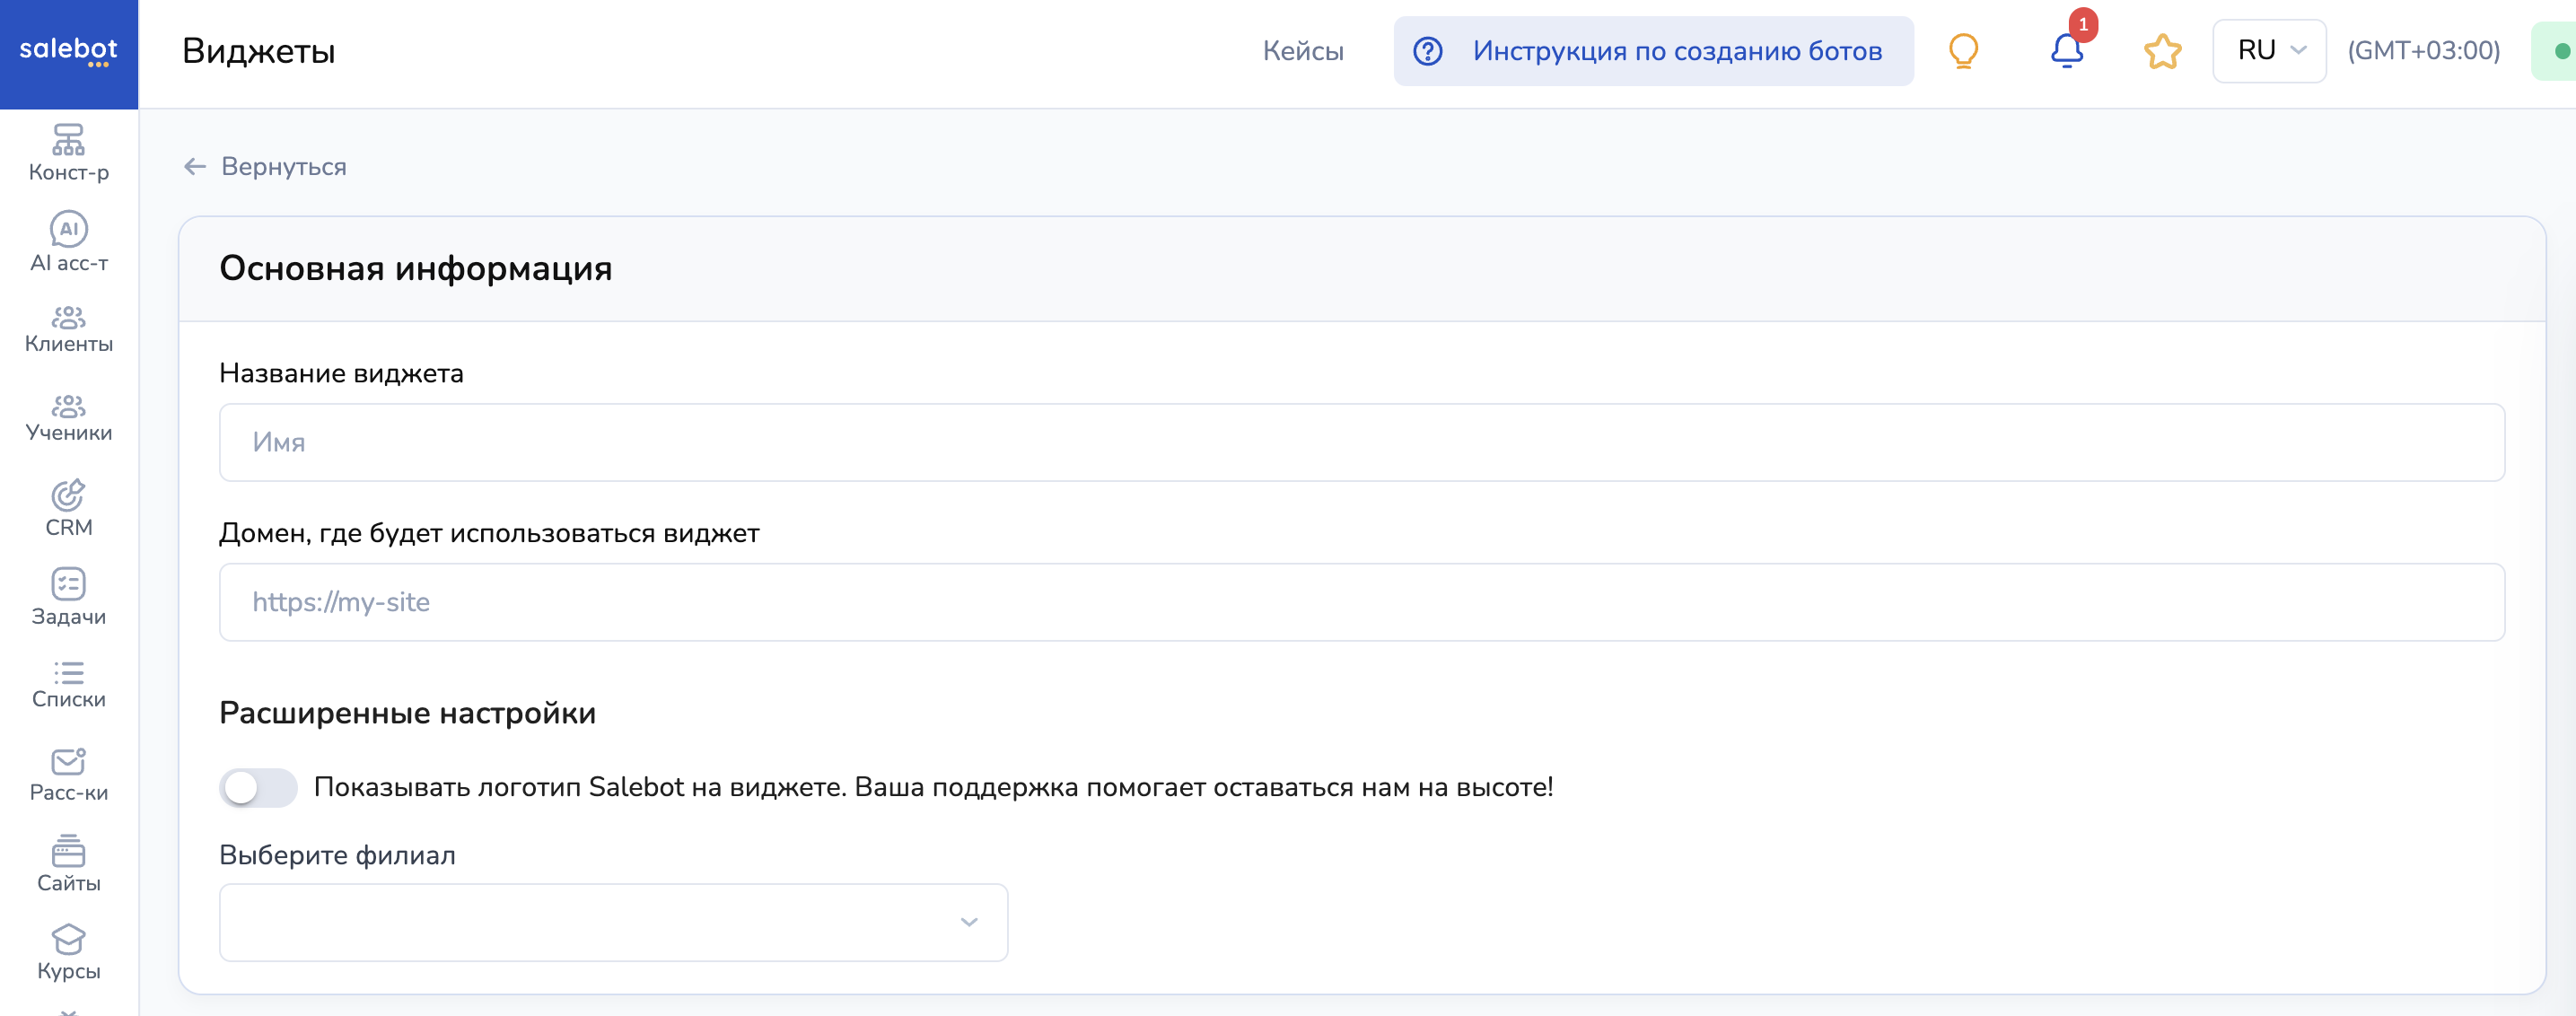2576x1016 pixels.
Task: Click the notification bell icon
Action: click(2066, 51)
